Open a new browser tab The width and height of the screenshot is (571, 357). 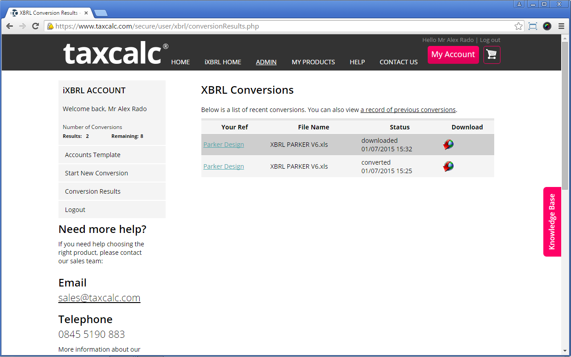point(100,13)
